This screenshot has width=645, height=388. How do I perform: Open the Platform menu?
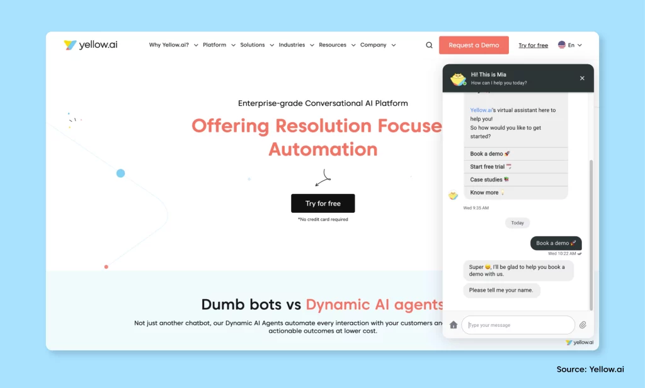click(x=214, y=45)
